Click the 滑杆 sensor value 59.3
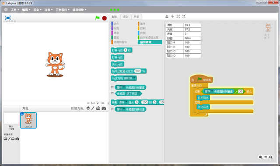280x166 pixels. point(192,25)
